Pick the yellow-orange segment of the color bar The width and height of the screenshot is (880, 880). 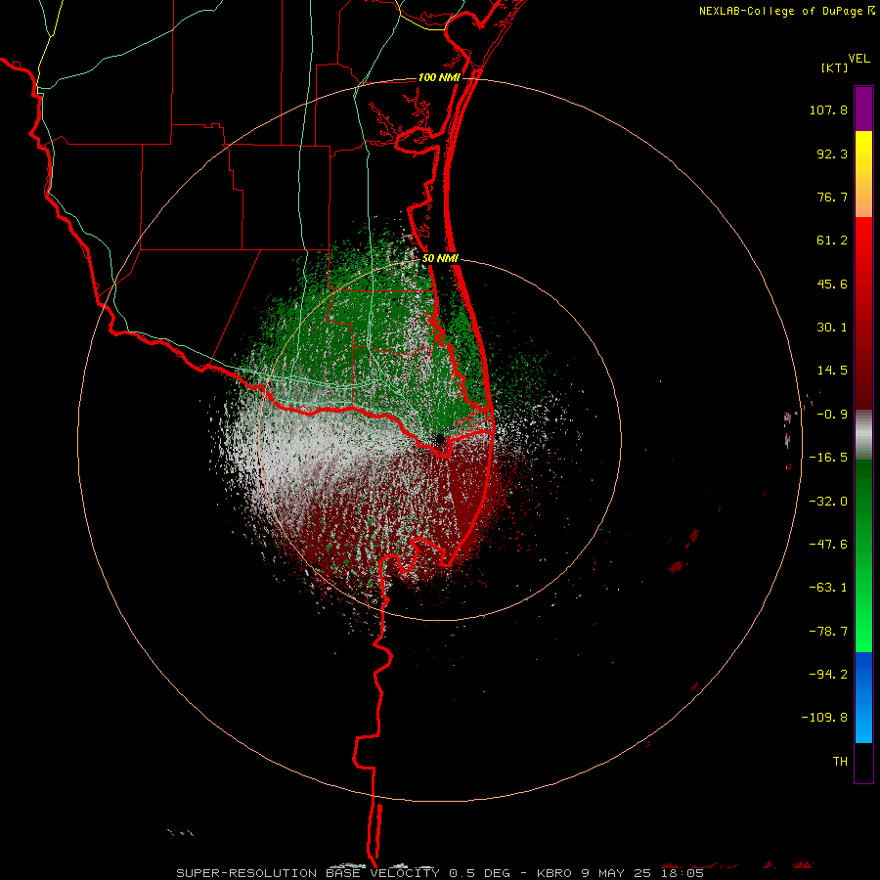(863, 174)
